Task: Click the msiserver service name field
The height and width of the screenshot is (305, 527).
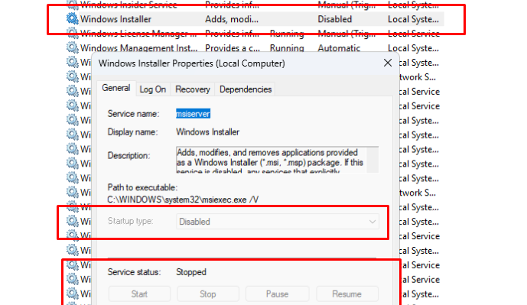Action: [193, 114]
